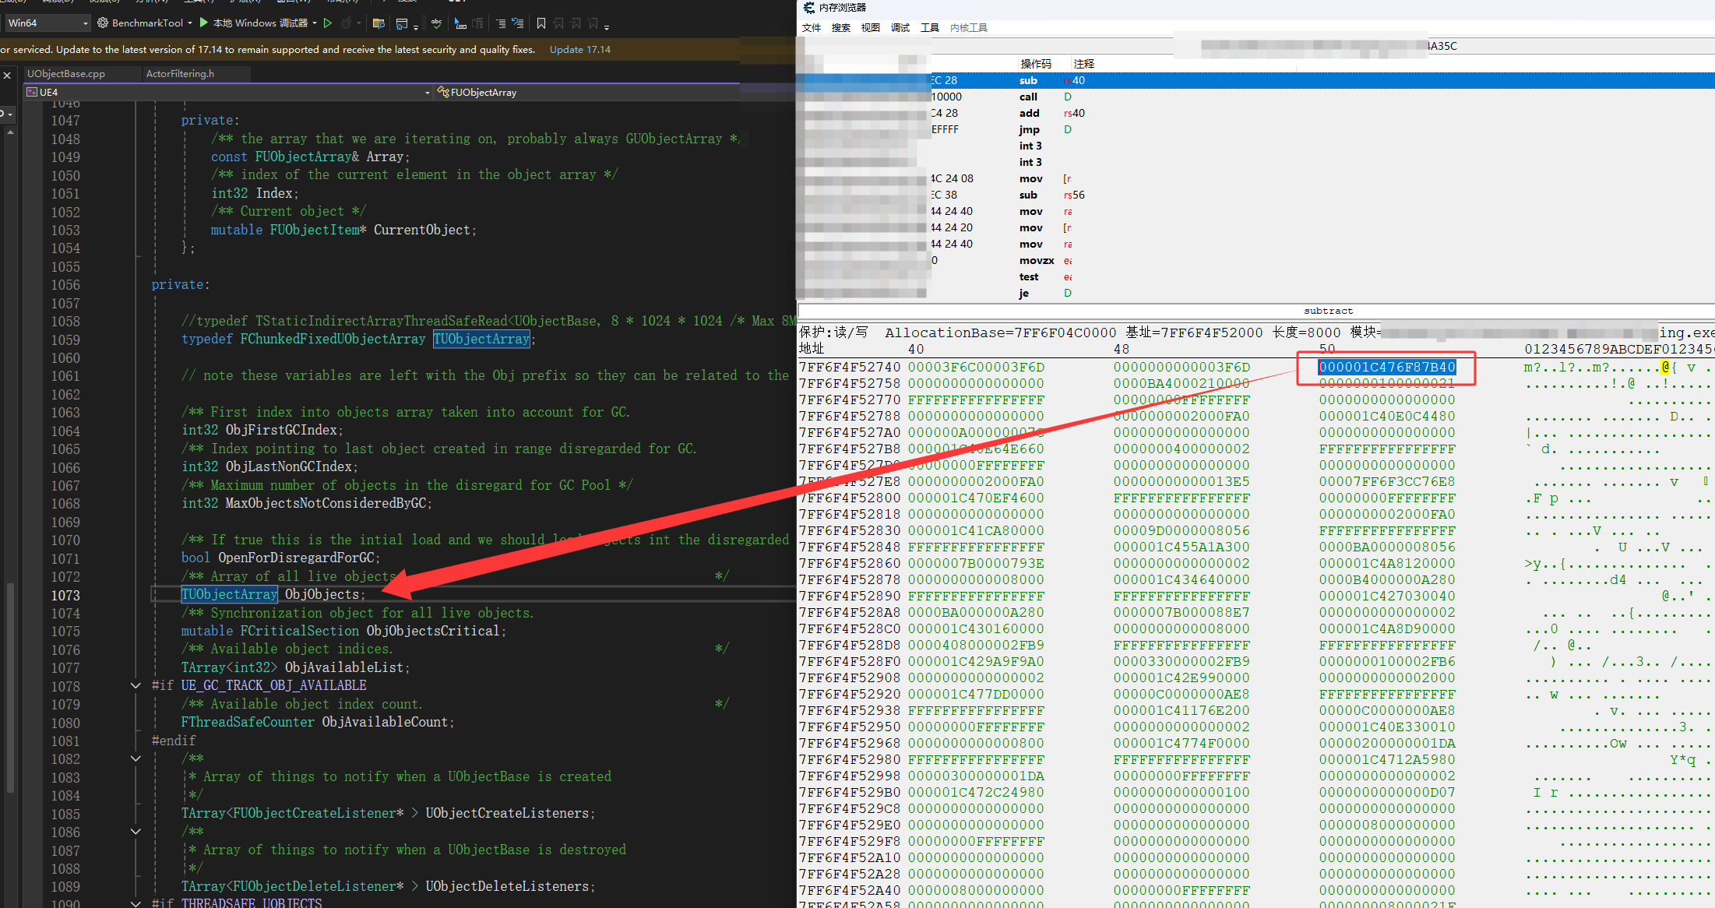Image resolution: width=1715 pixels, height=908 pixels.
Task: Collapse the #if UE_GC_TRACK_OBJ_AVAILABLE region
Action: tap(136, 686)
